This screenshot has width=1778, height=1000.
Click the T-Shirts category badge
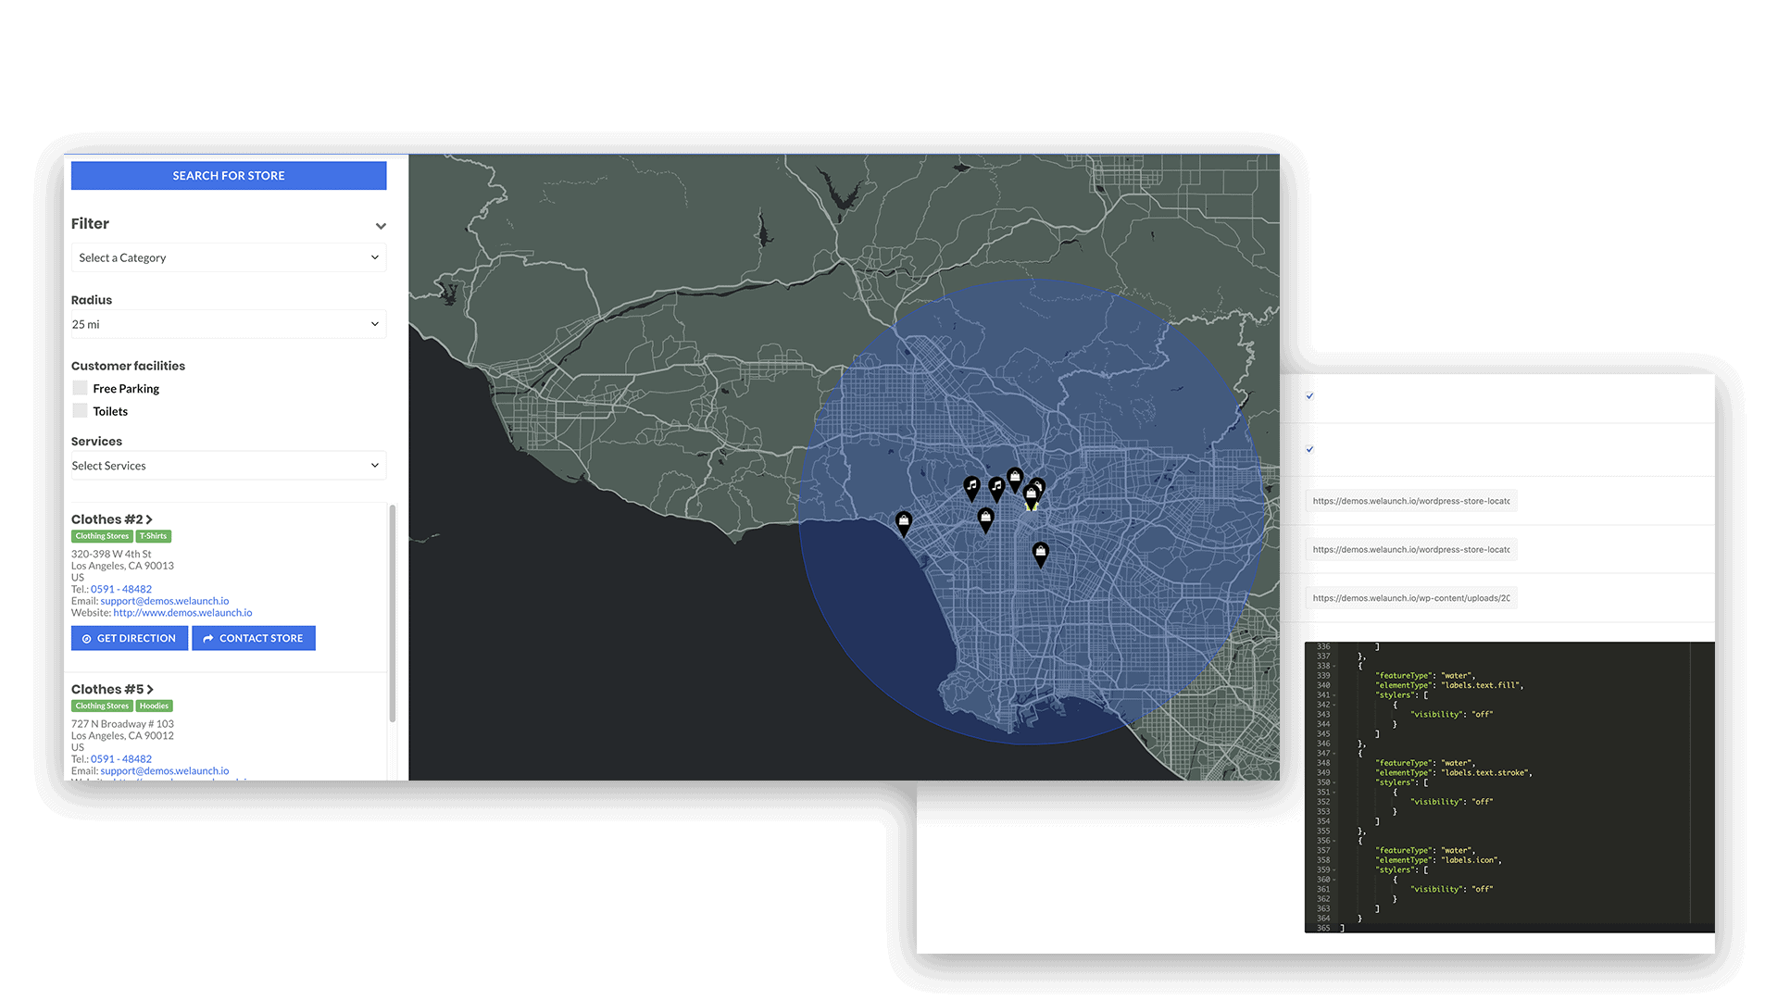coord(153,535)
